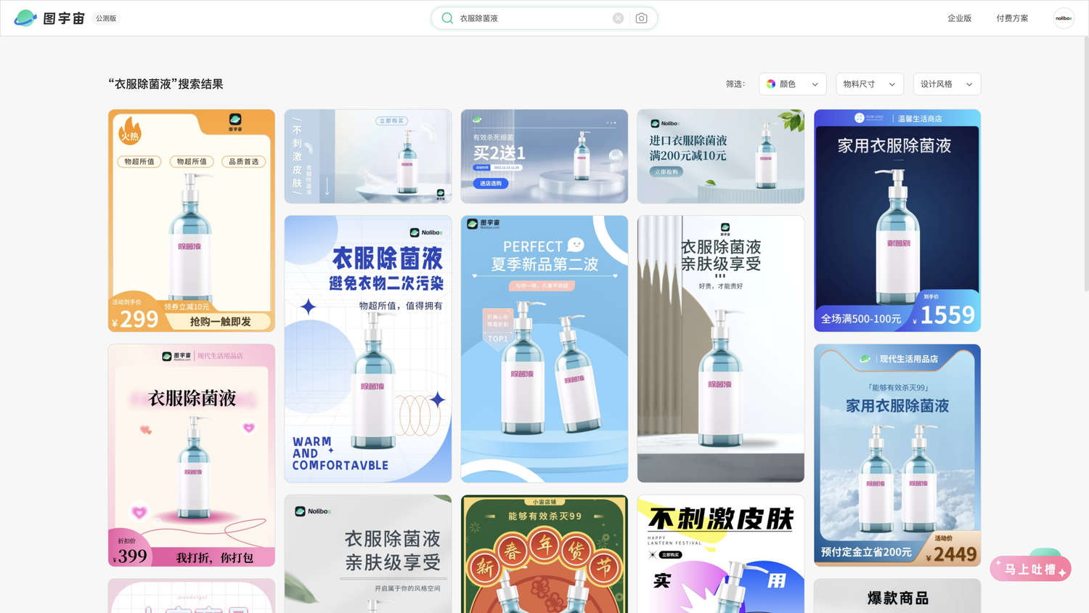Open image search via the camera icon
The image size is (1089, 613).
tap(641, 18)
